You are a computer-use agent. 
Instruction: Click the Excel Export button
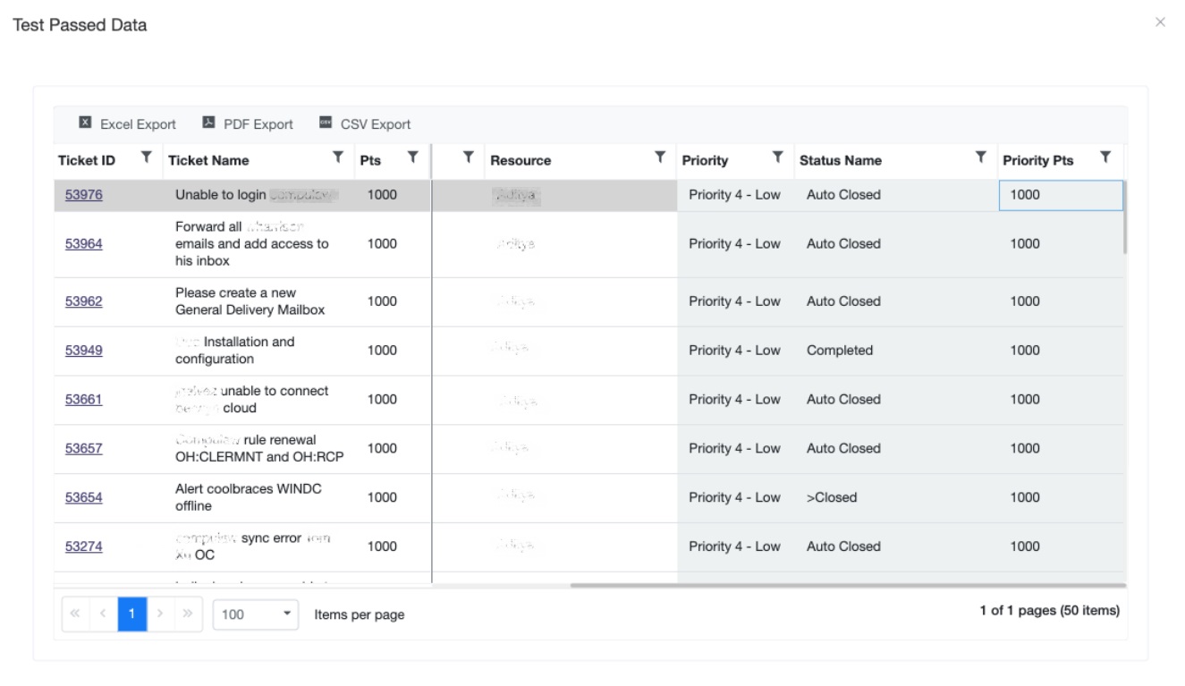(x=128, y=124)
